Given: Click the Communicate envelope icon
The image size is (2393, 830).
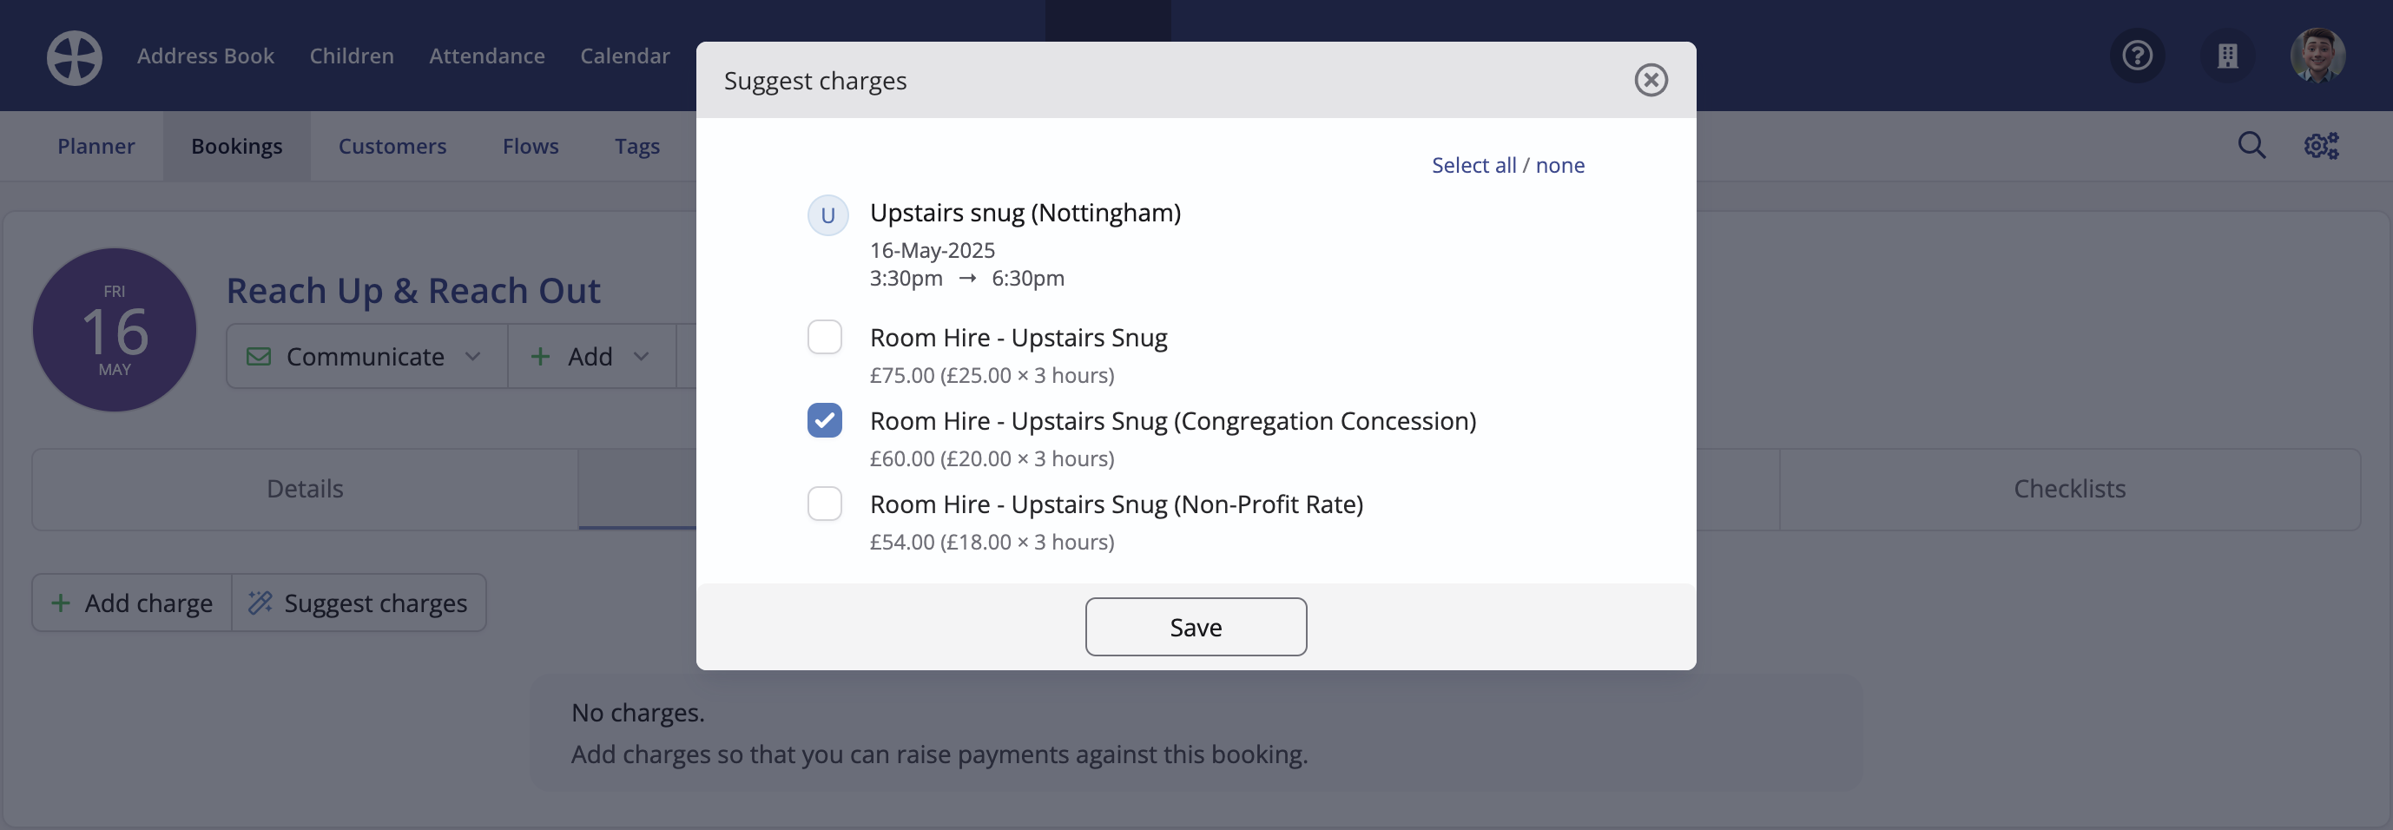Looking at the screenshot, I should [x=258, y=357].
